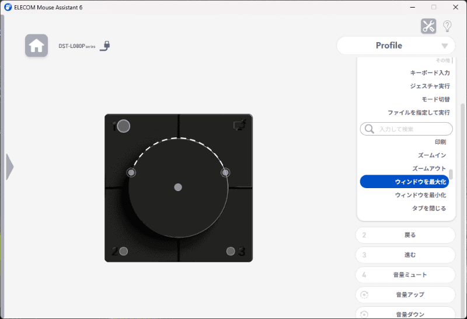The height and width of the screenshot is (319, 467).
Task: Expand the left side panel arrow
Action: click(10, 167)
